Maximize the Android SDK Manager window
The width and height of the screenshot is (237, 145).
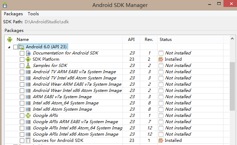(219, 4)
